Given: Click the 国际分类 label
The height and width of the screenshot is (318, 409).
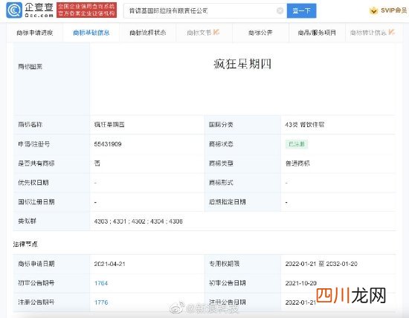Looking at the screenshot, I should [221, 125].
